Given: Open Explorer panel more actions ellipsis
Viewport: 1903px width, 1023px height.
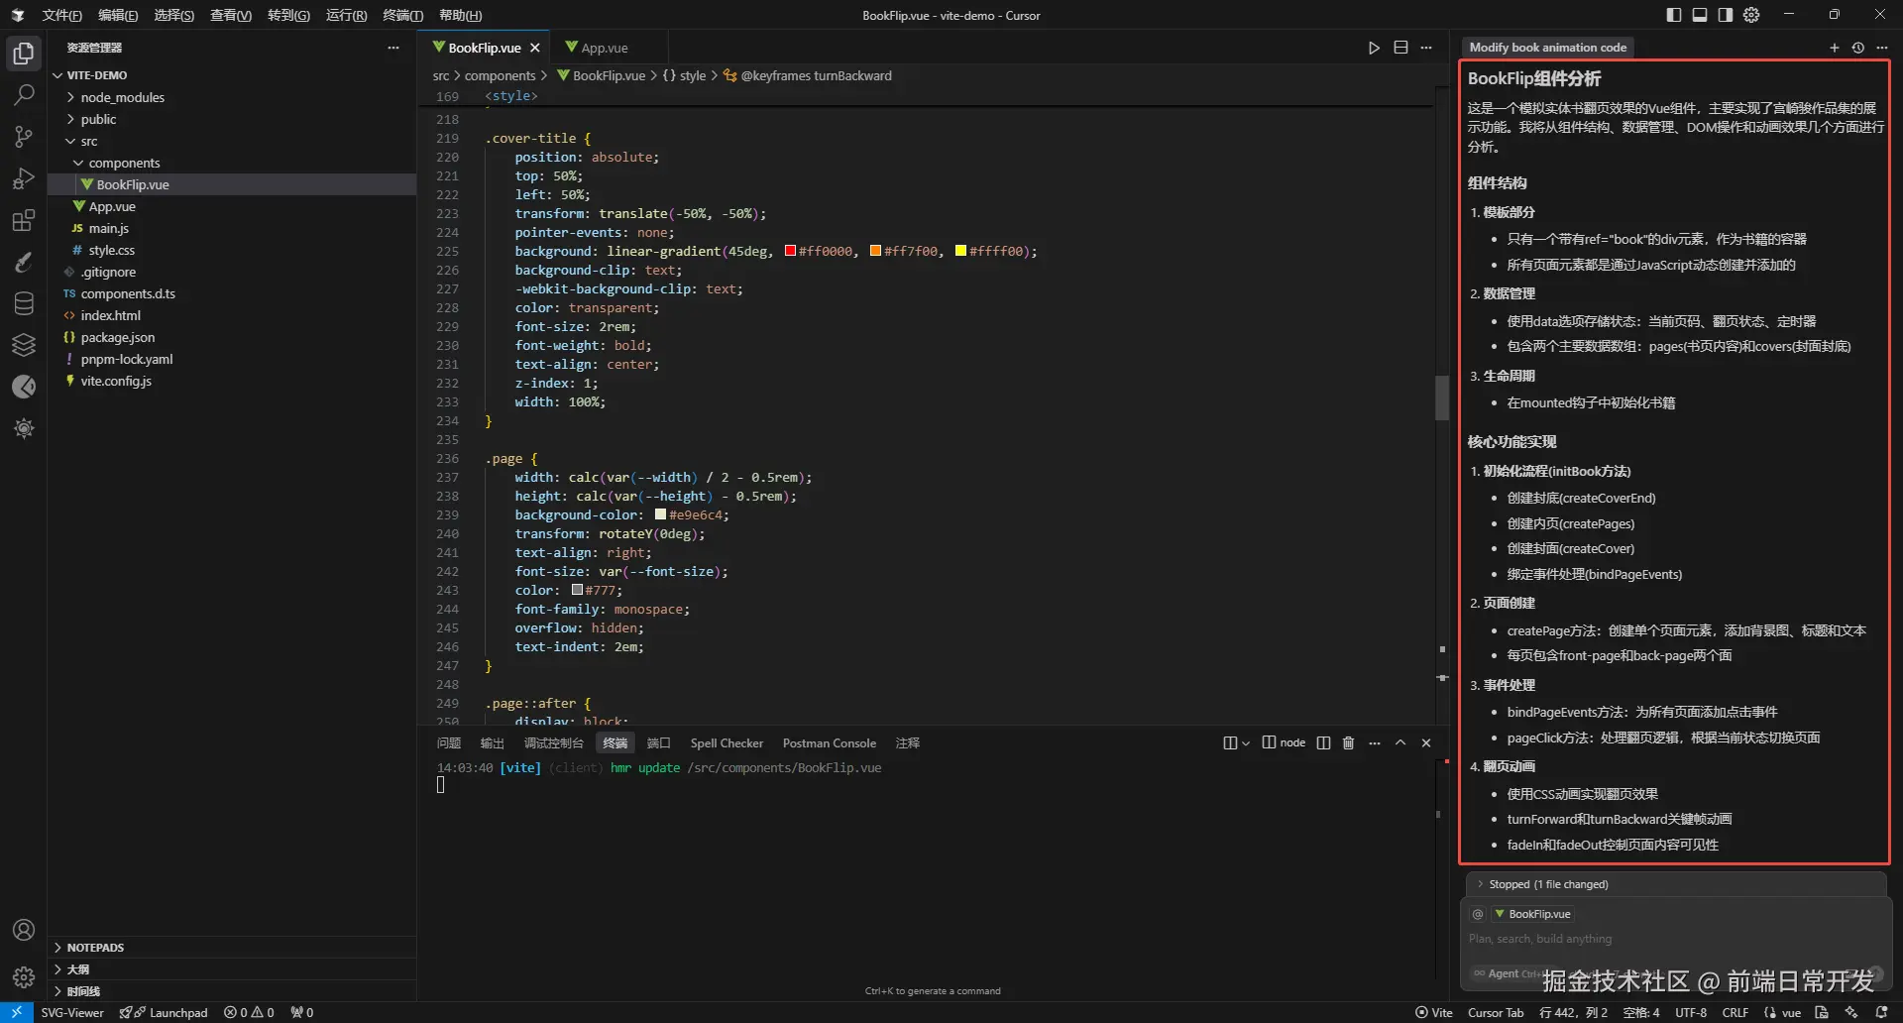Looking at the screenshot, I should point(393,48).
